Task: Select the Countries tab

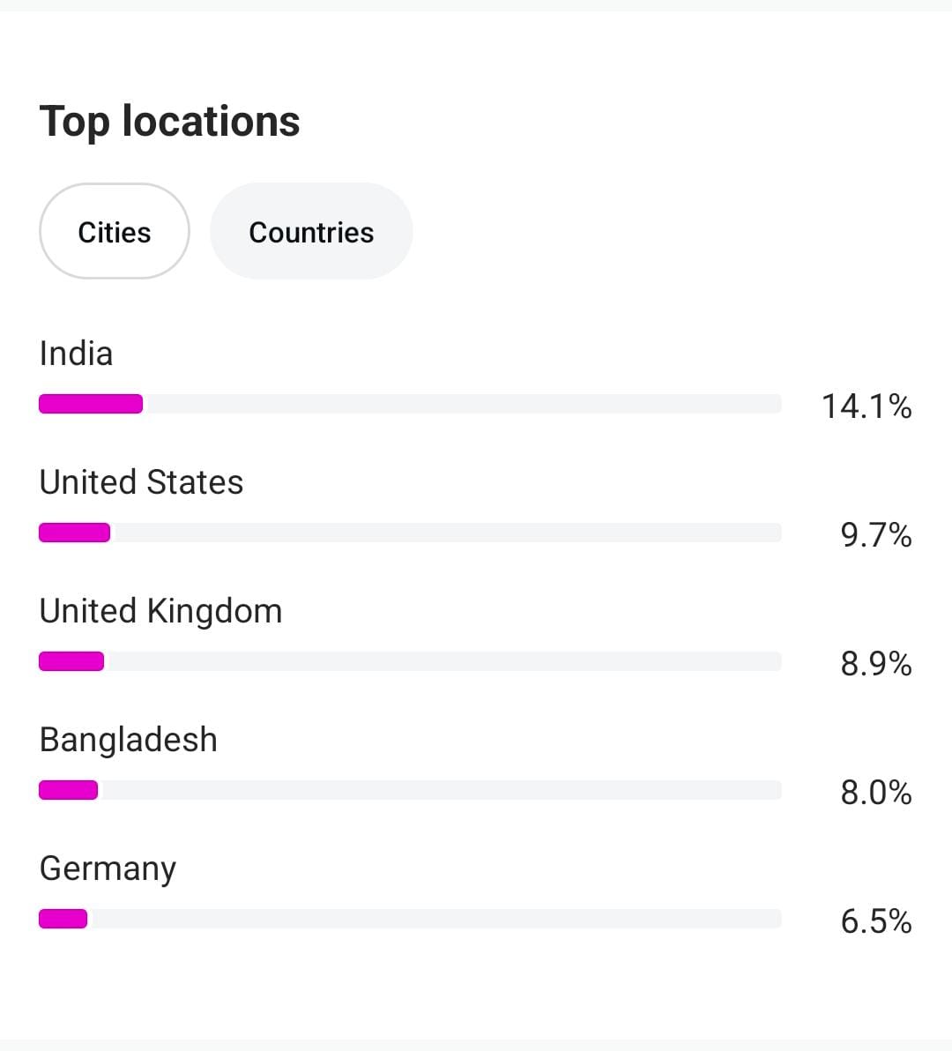Action: (311, 232)
